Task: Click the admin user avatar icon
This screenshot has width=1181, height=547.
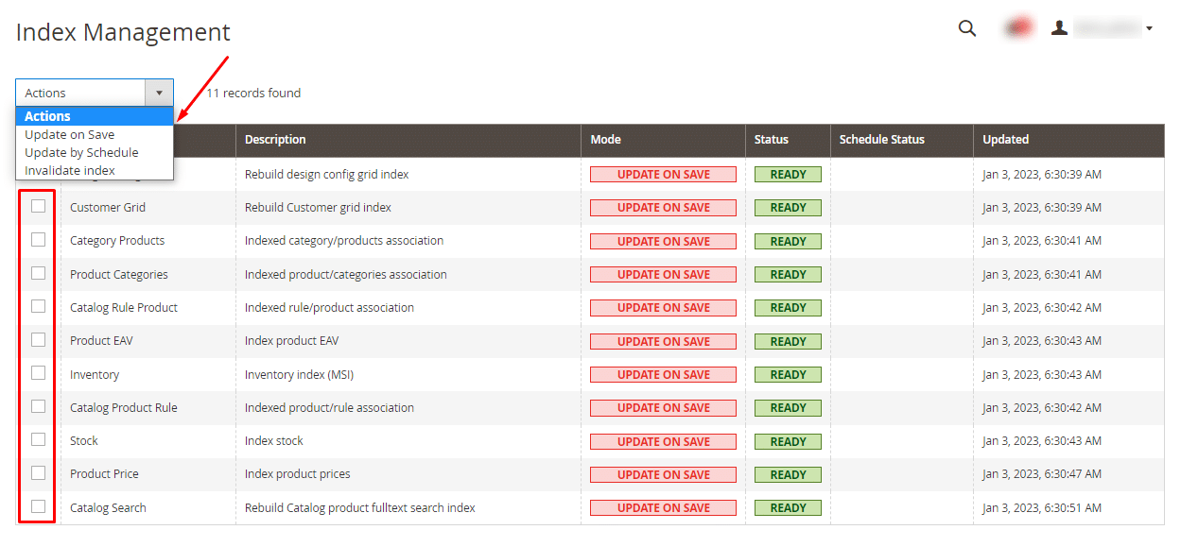Action: [1059, 26]
